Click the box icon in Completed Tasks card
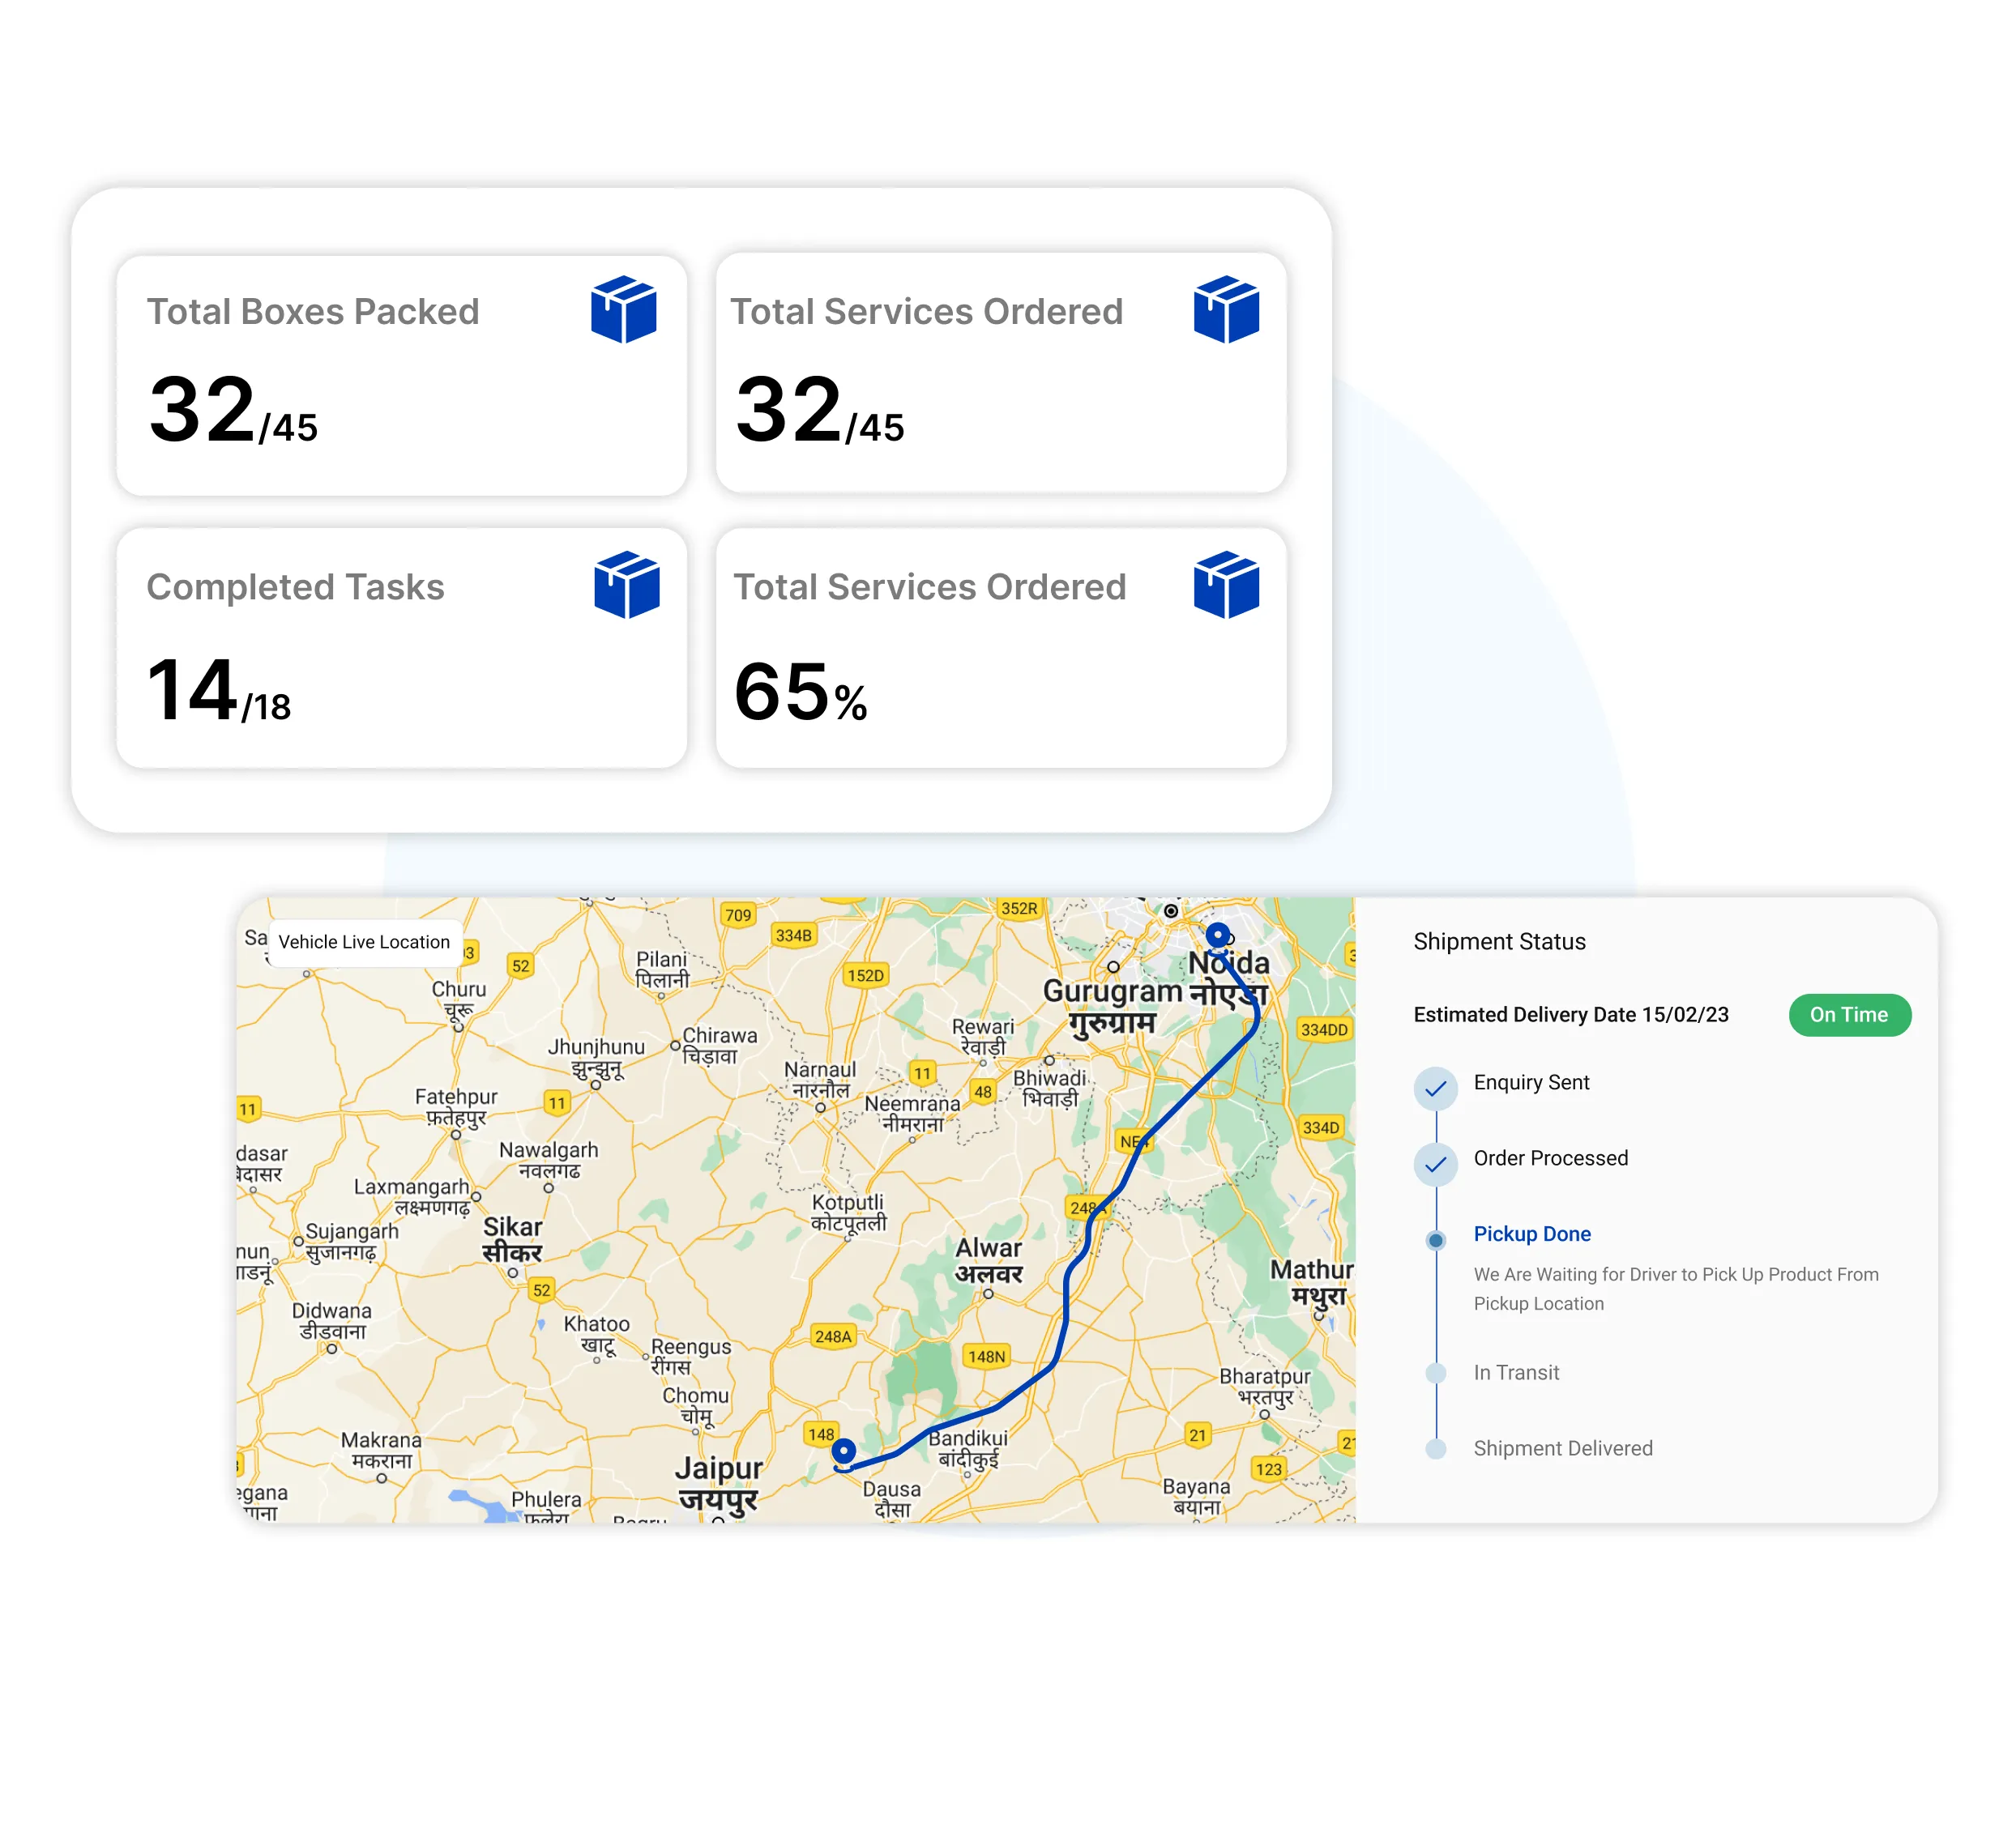 626,585
